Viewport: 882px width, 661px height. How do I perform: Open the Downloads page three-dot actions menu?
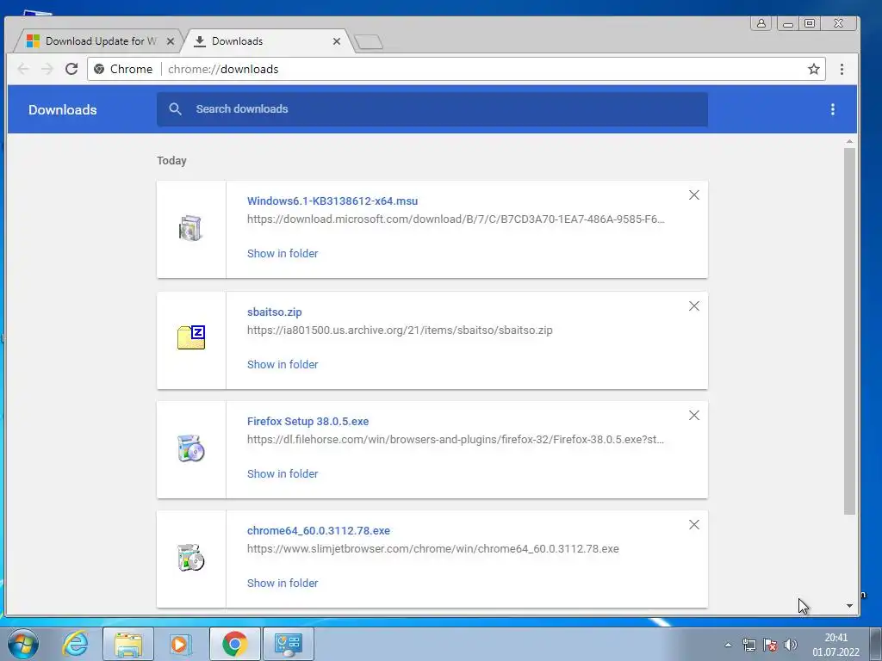[833, 109]
